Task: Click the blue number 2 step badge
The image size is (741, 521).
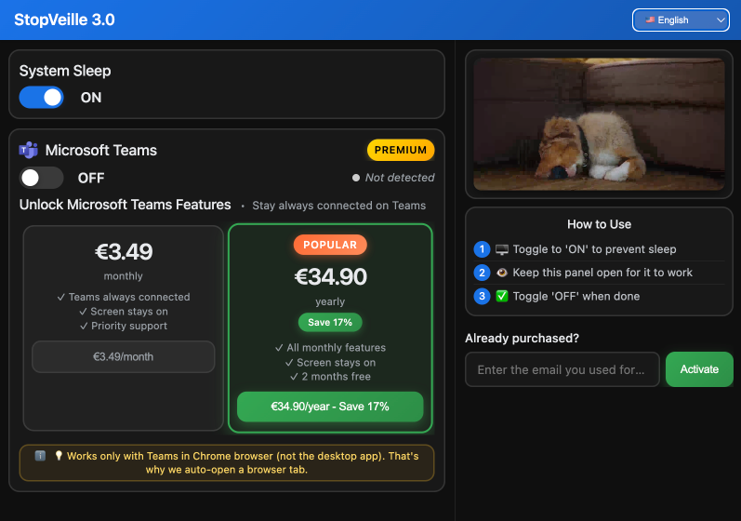Action: (482, 273)
